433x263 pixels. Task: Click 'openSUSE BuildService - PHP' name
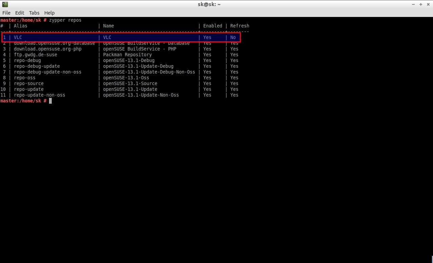[140, 49]
